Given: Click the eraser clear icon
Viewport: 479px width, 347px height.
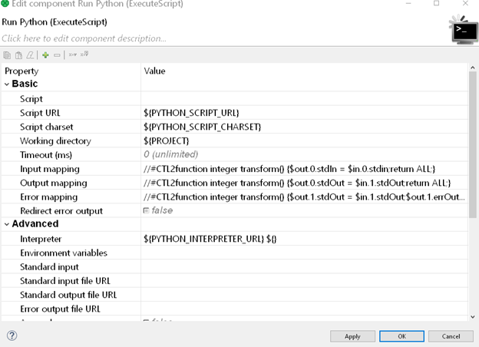Looking at the screenshot, I should pyautogui.click(x=30, y=55).
